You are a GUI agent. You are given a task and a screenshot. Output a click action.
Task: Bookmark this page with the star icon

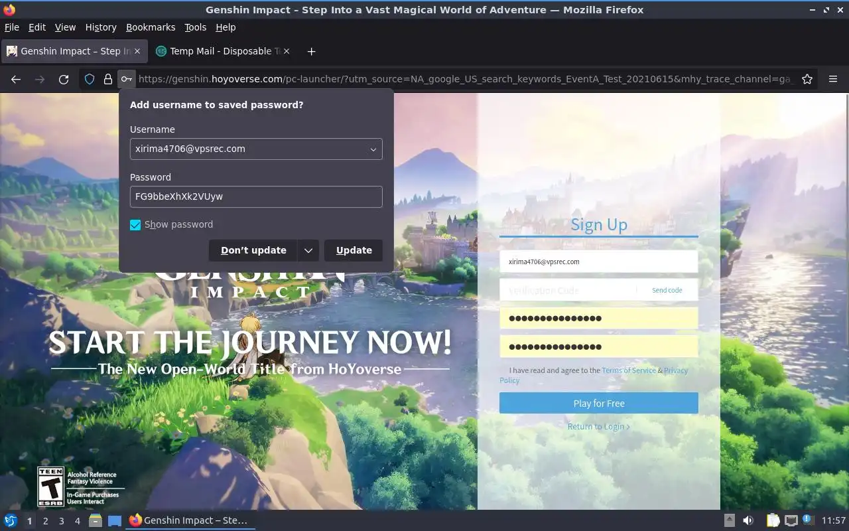tap(807, 79)
